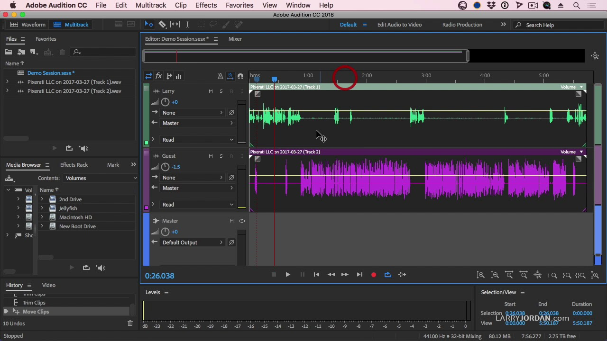Screen dimensions: 607x341
Task: Expand Macintosh HD in the Media Browser
Action: 42,217
